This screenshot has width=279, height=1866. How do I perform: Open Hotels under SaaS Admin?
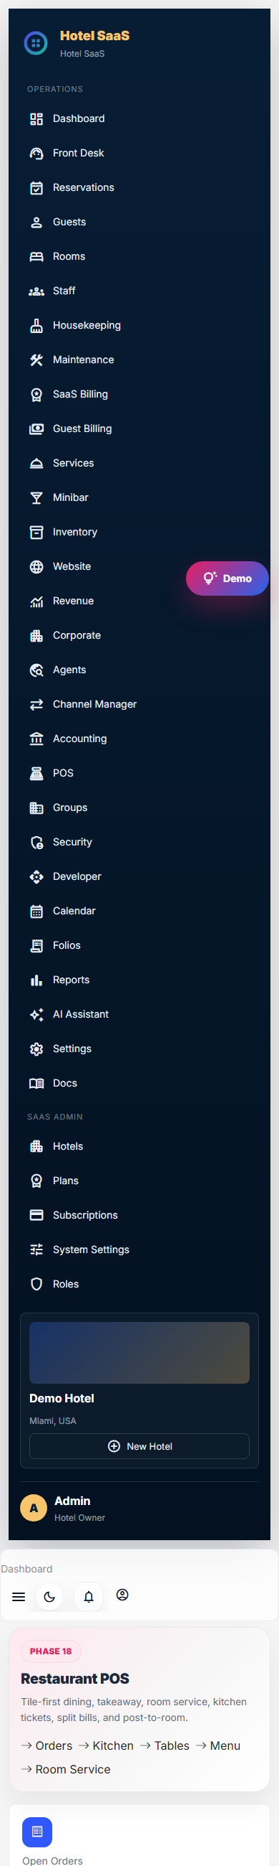[x=139, y=1146]
